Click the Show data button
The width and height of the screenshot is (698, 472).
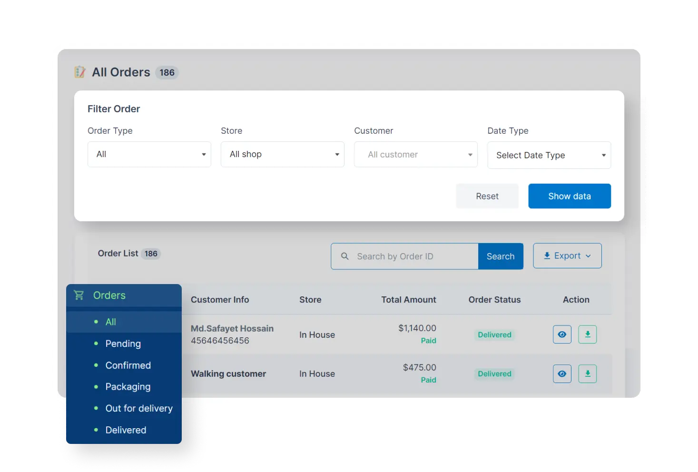pos(569,196)
